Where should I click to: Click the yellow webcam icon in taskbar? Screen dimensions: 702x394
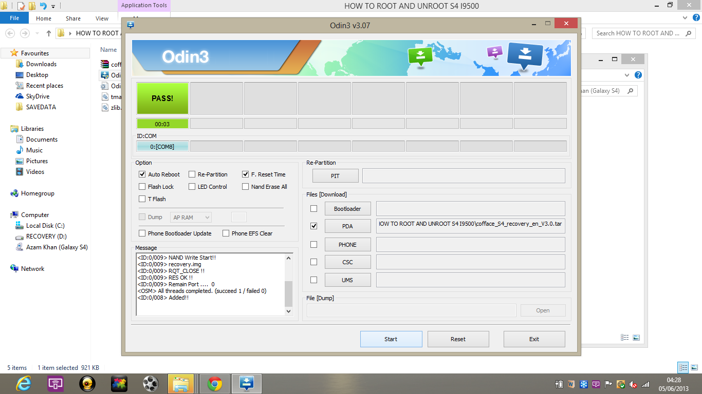tap(87, 383)
